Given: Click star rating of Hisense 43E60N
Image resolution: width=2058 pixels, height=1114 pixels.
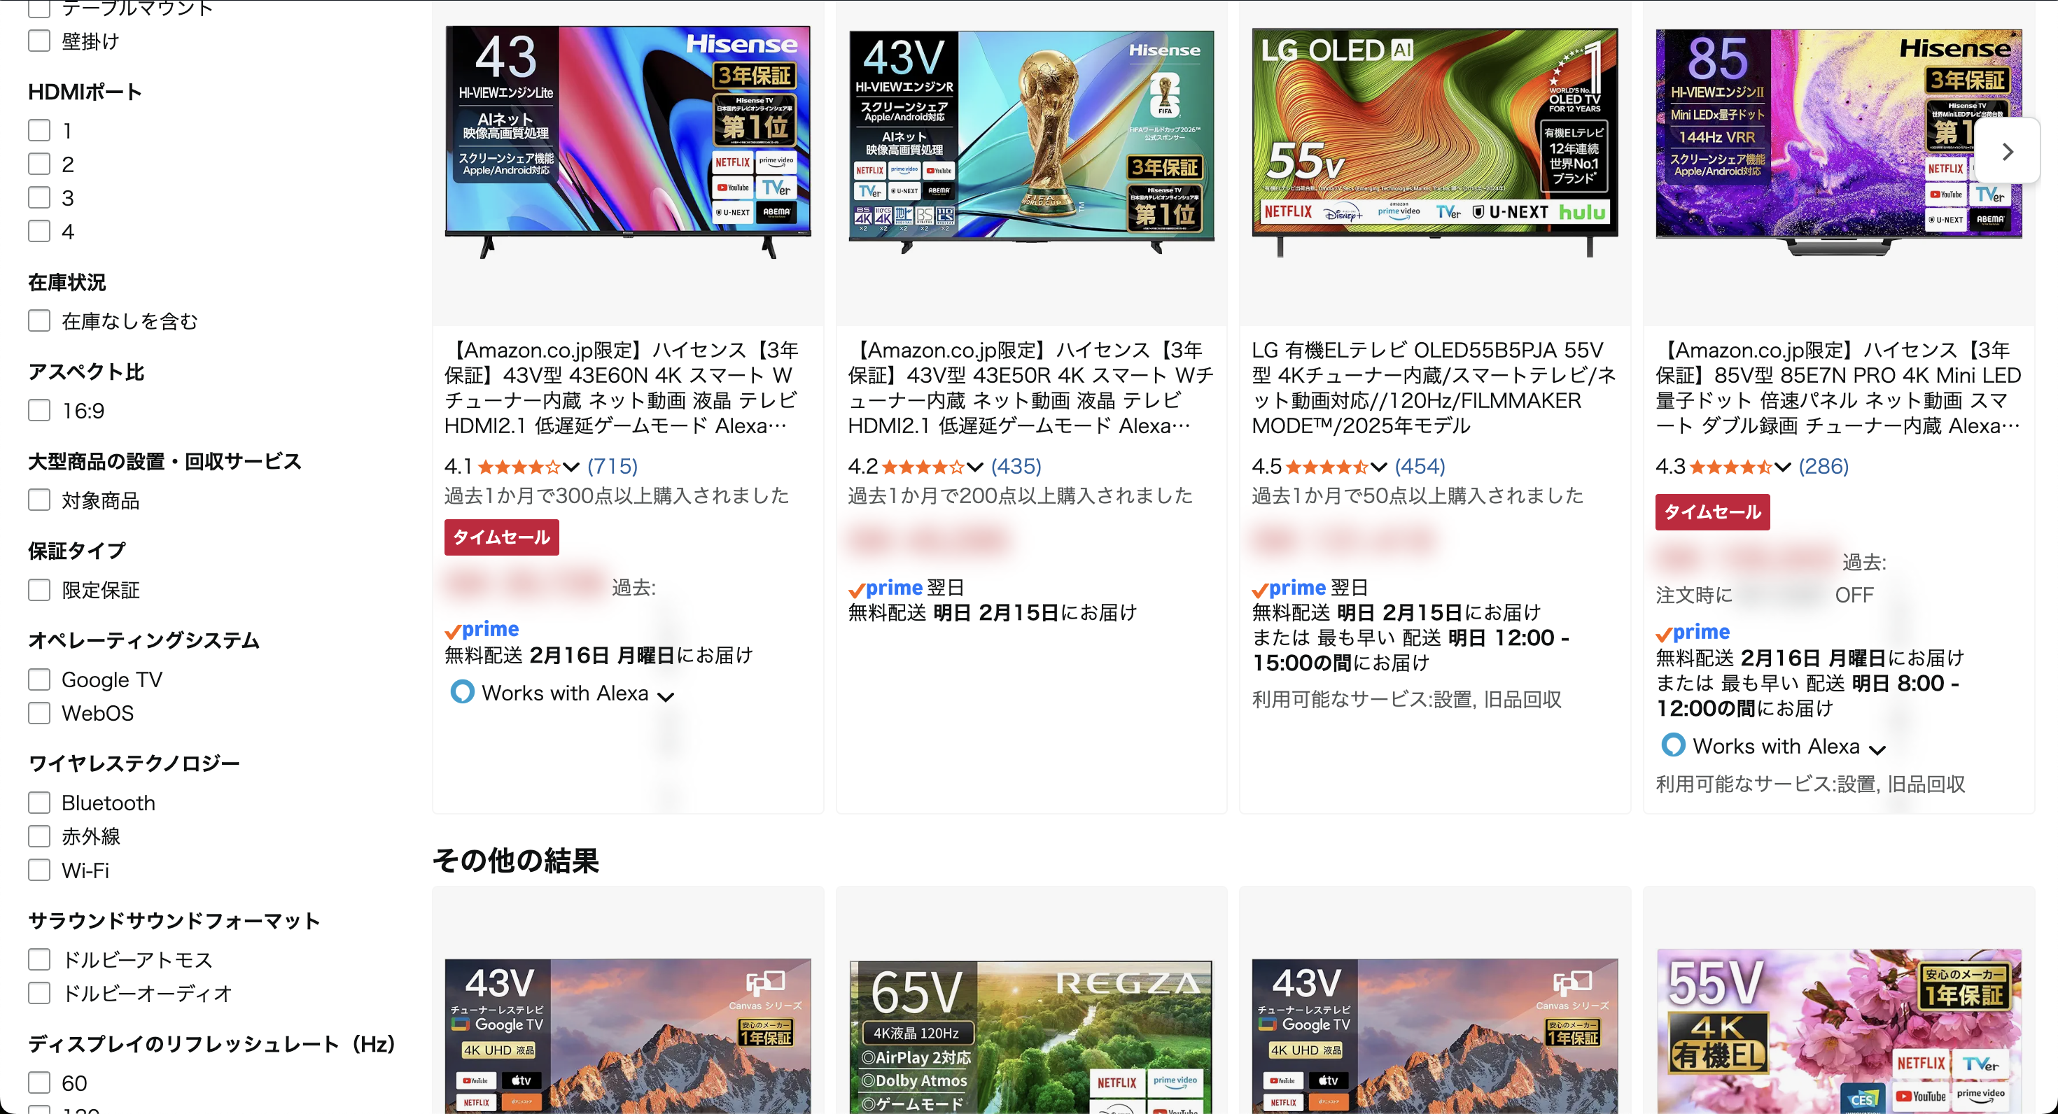Looking at the screenshot, I should 519,466.
